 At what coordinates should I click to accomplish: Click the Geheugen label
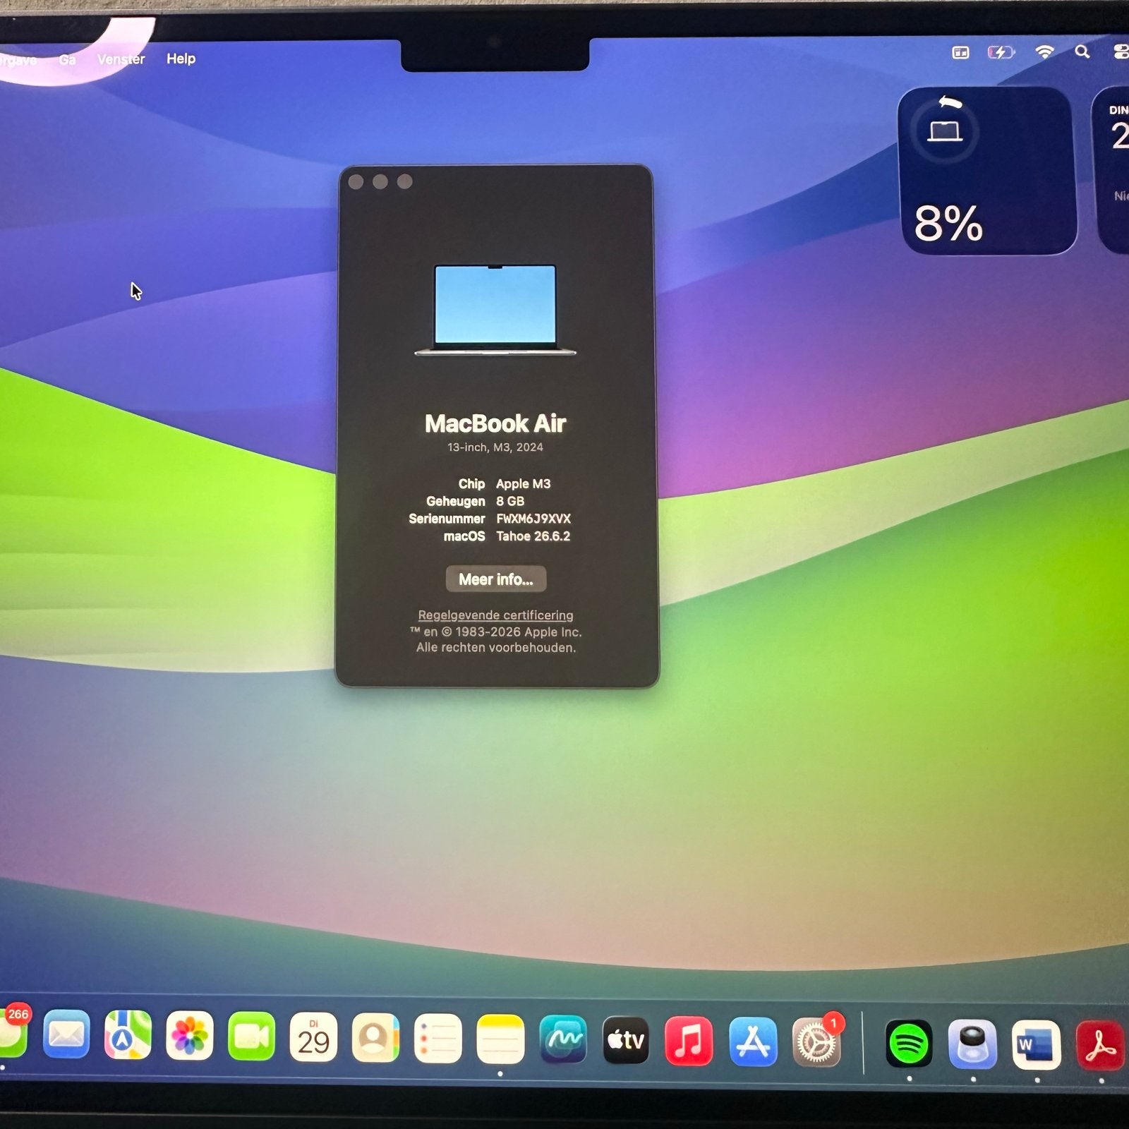click(x=456, y=501)
